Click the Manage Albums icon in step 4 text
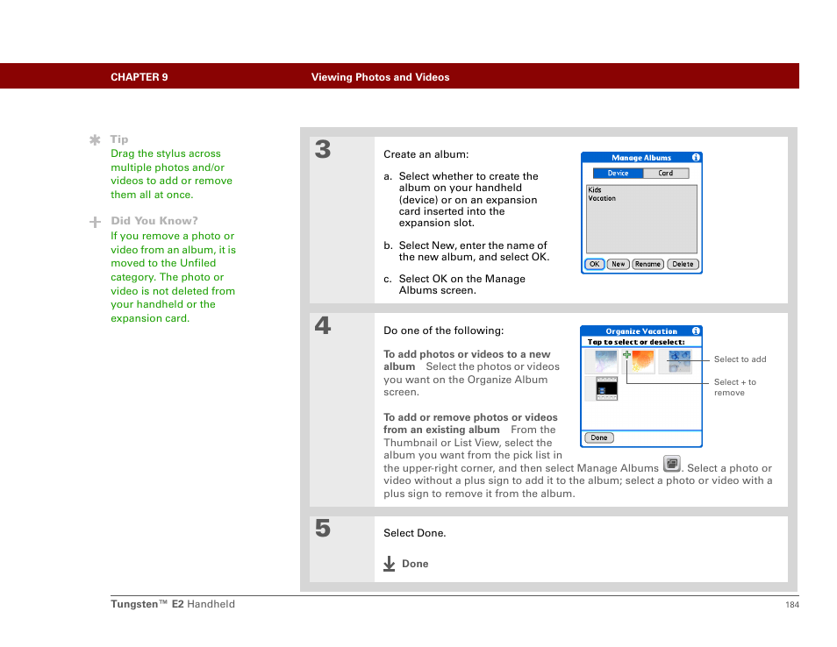The image size is (837, 647). tap(671, 464)
